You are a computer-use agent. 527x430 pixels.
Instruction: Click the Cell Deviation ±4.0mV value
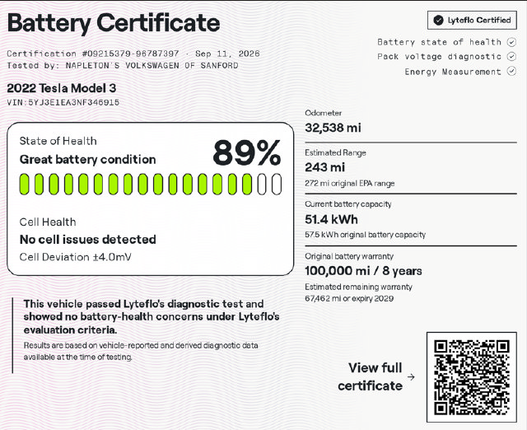pos(75,257)
